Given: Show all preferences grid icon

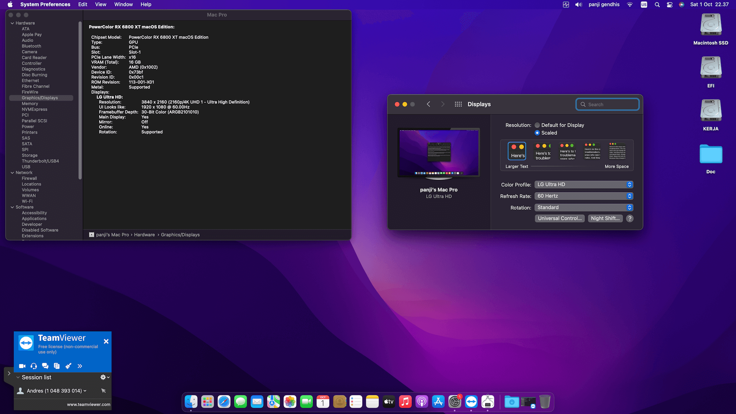Looking at the screenshot, I should [x=458, y=104].
